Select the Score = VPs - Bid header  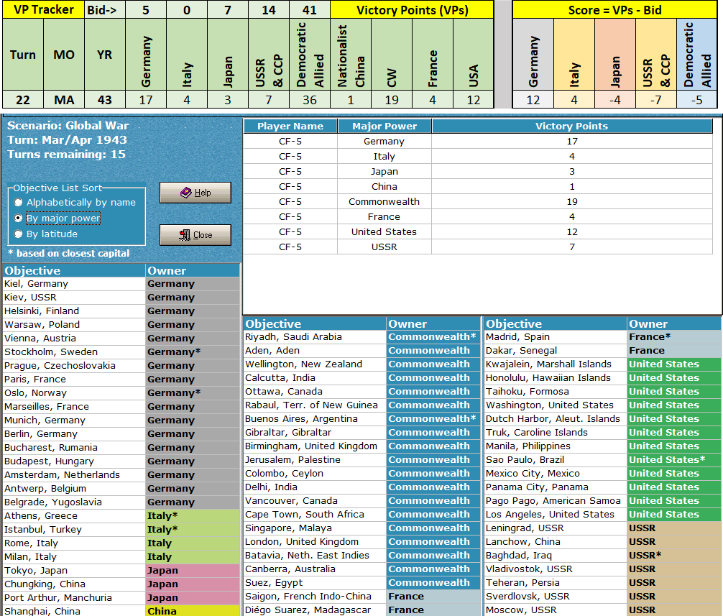[x=614, y=9]
